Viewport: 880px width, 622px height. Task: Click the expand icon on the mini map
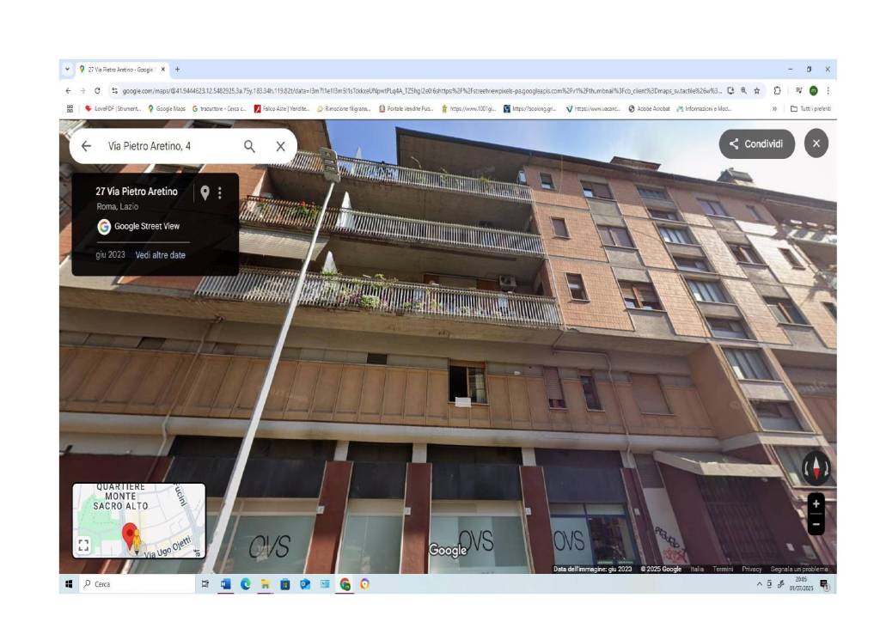(83, 542)
